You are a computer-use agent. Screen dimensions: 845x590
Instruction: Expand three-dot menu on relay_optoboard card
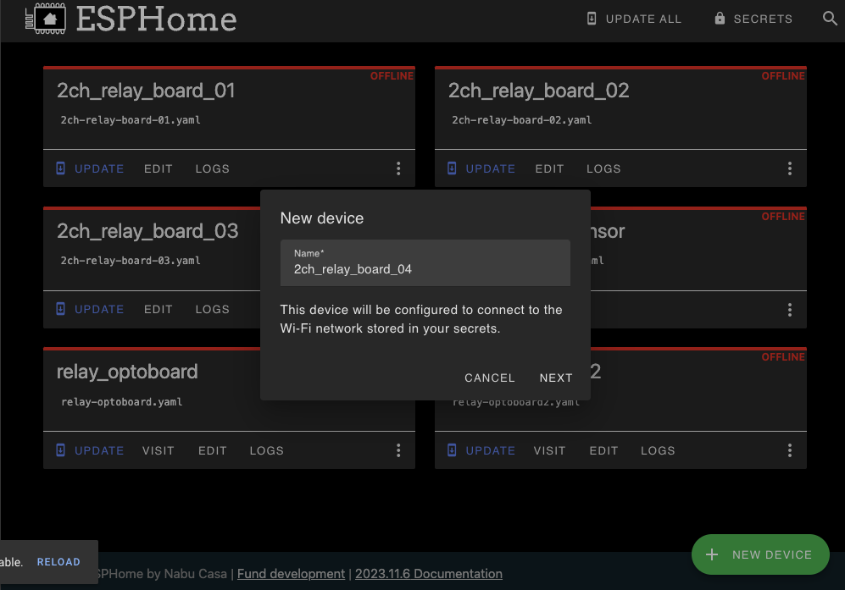pyautogui.click(x=398, y=450)
